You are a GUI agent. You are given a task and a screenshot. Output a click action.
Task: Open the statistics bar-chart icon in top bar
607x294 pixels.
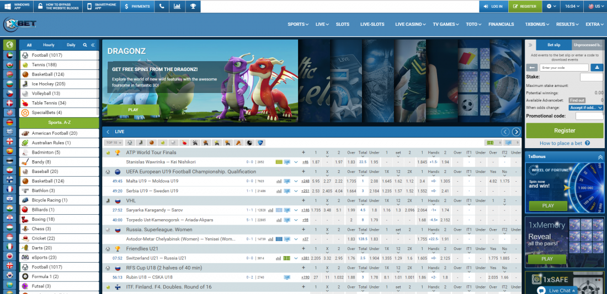[x=177, y=6]
